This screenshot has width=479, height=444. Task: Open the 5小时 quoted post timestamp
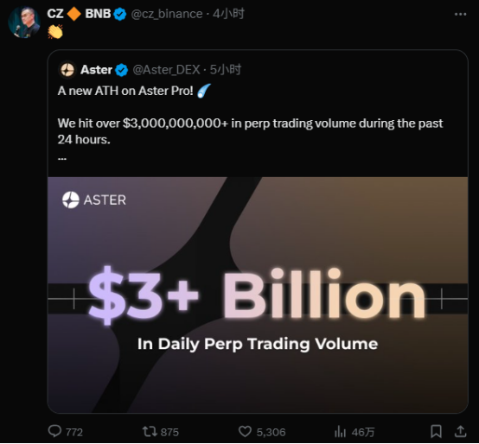(226, 70)
